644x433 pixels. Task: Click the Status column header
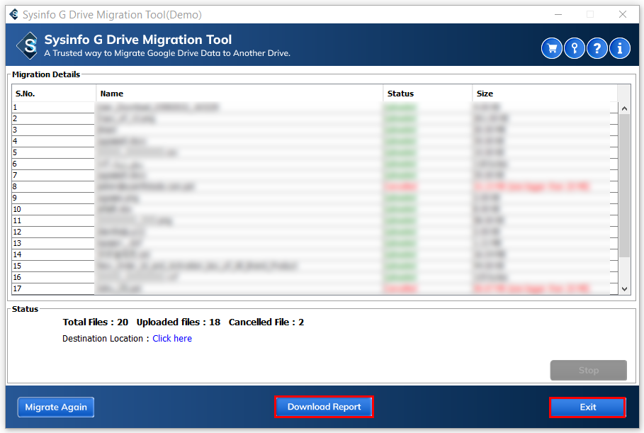(x=427, y=94)
